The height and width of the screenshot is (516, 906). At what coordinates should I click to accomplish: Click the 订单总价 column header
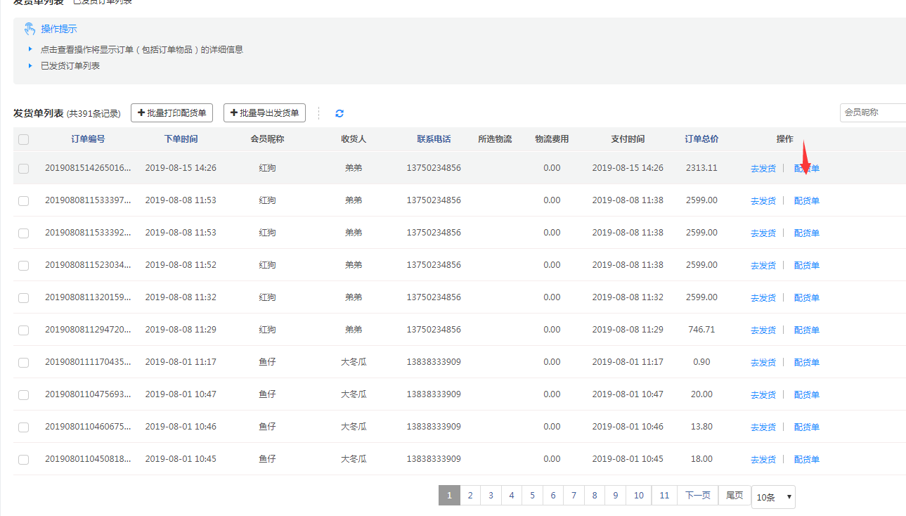701,139
